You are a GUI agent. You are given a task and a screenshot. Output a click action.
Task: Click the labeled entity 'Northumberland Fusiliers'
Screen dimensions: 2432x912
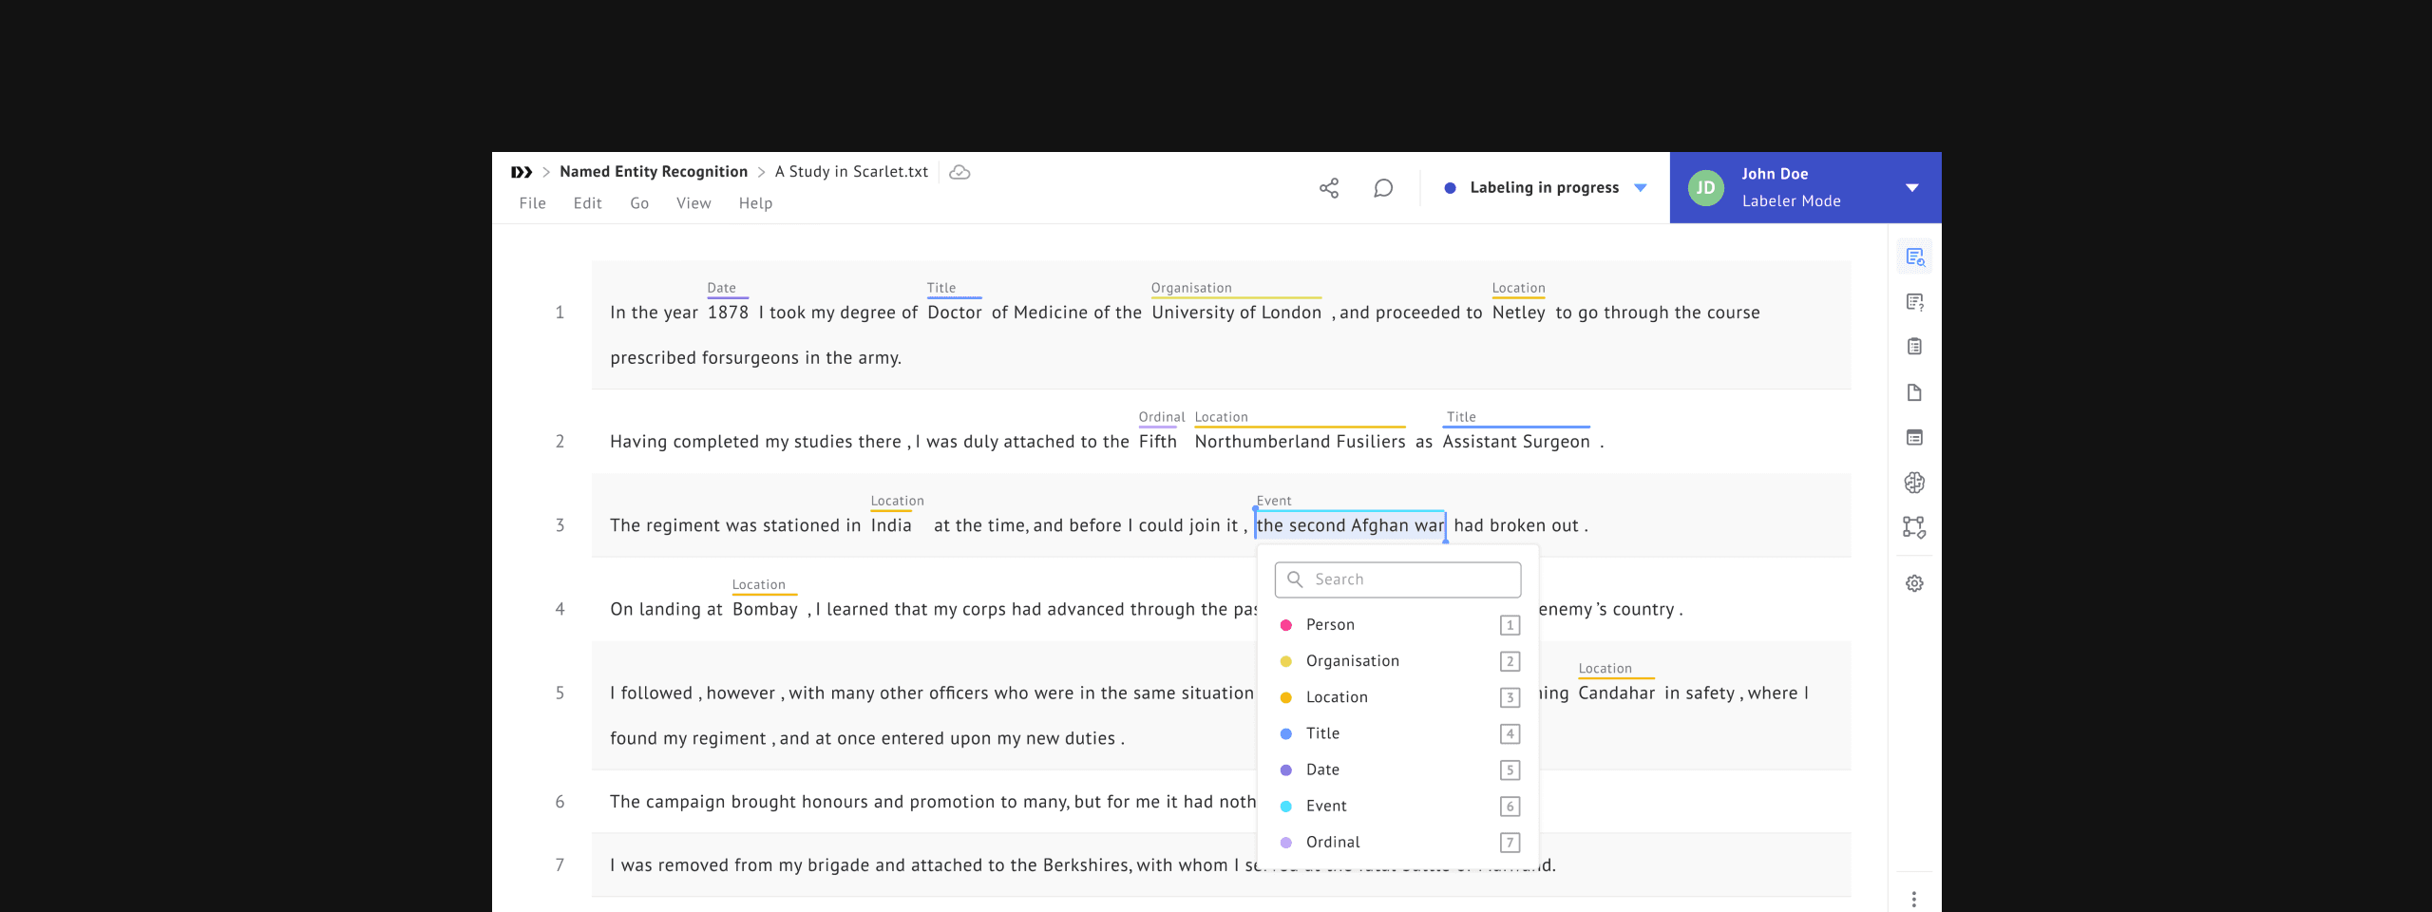[1300, 442]
